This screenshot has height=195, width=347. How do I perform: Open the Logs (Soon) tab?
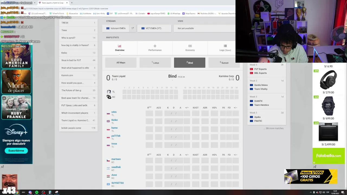tap(225, 48)
